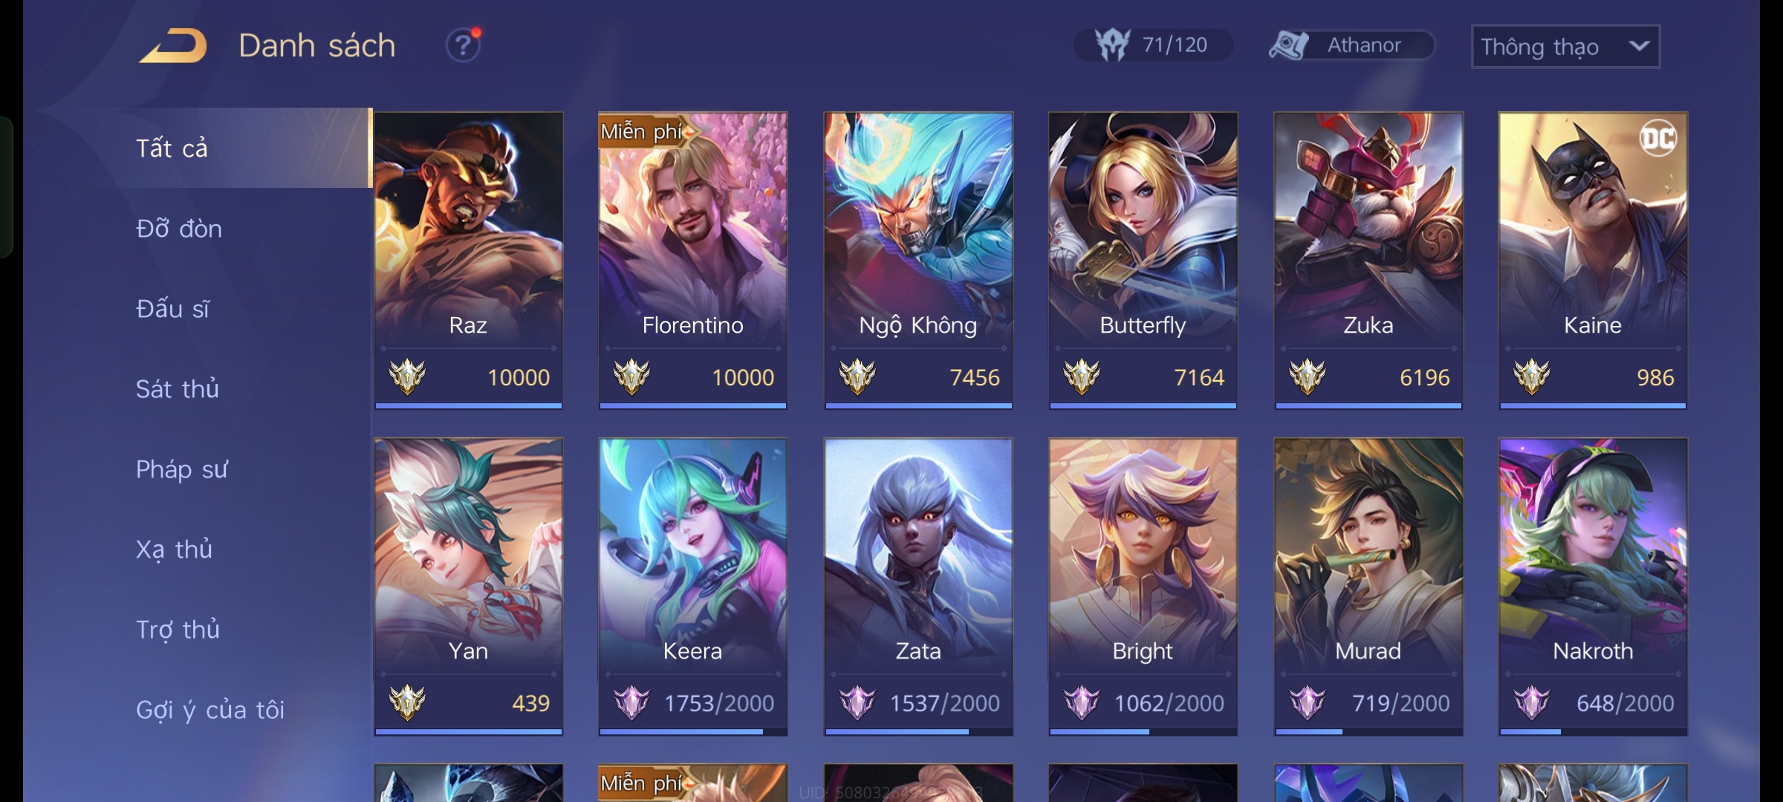Tap the hero count icon showing 71/120
This screenshot has height=802, width=1783.
1112,45
